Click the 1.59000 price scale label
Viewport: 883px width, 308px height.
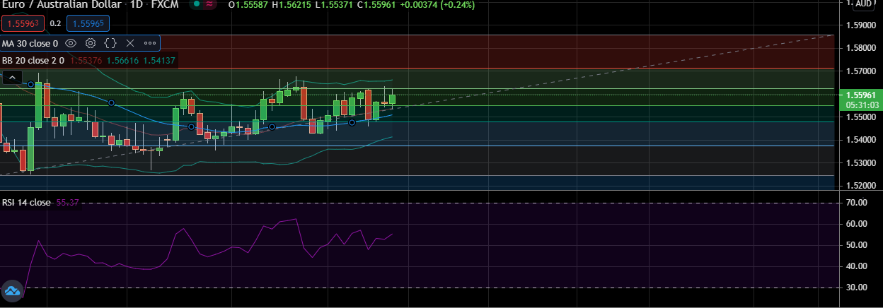click(861, 25)
